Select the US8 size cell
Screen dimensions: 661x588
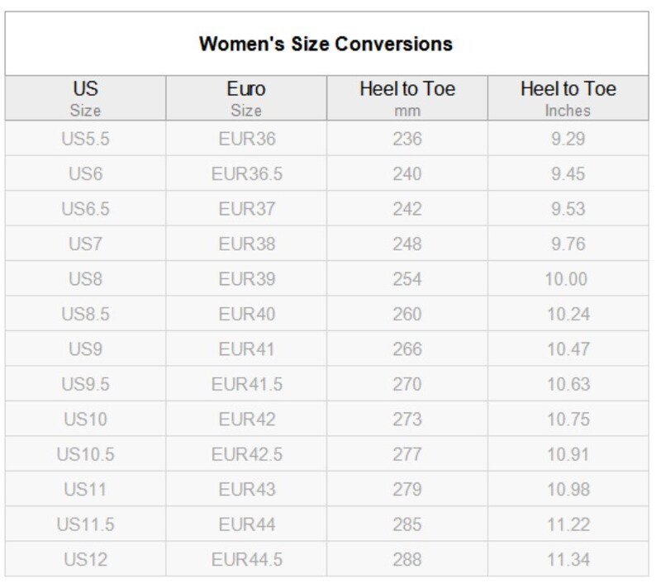[x=86, y=279]
